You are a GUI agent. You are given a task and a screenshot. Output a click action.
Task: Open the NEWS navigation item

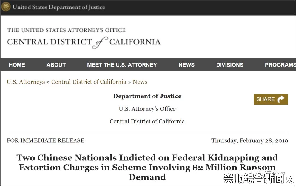point(187,65)
